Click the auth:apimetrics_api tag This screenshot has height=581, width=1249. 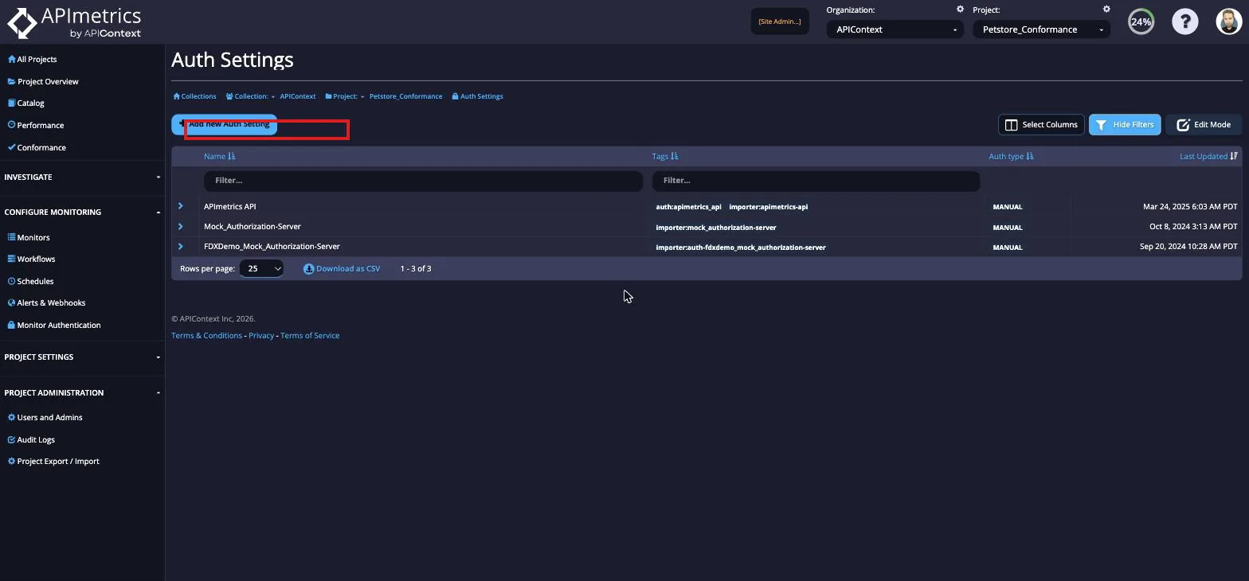pos(688,207)
